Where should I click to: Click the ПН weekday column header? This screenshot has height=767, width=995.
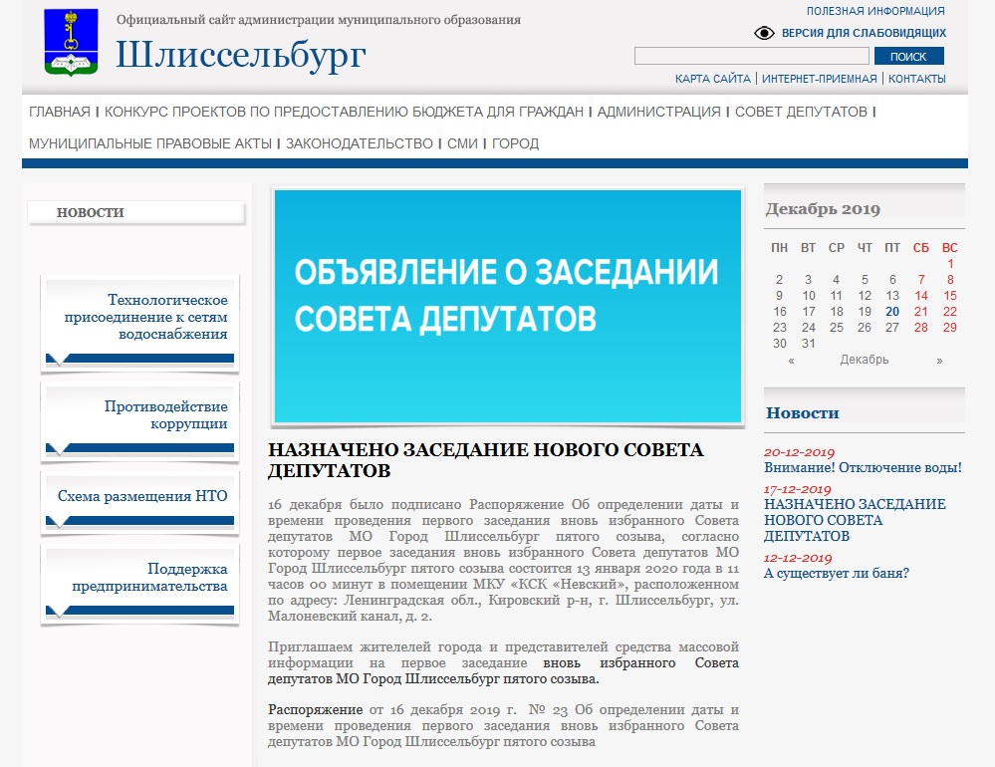tap(779, 247)
